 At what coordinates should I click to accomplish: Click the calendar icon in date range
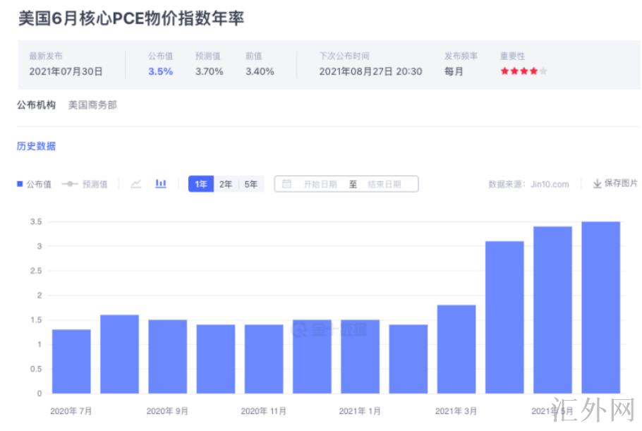click(286, 184)
